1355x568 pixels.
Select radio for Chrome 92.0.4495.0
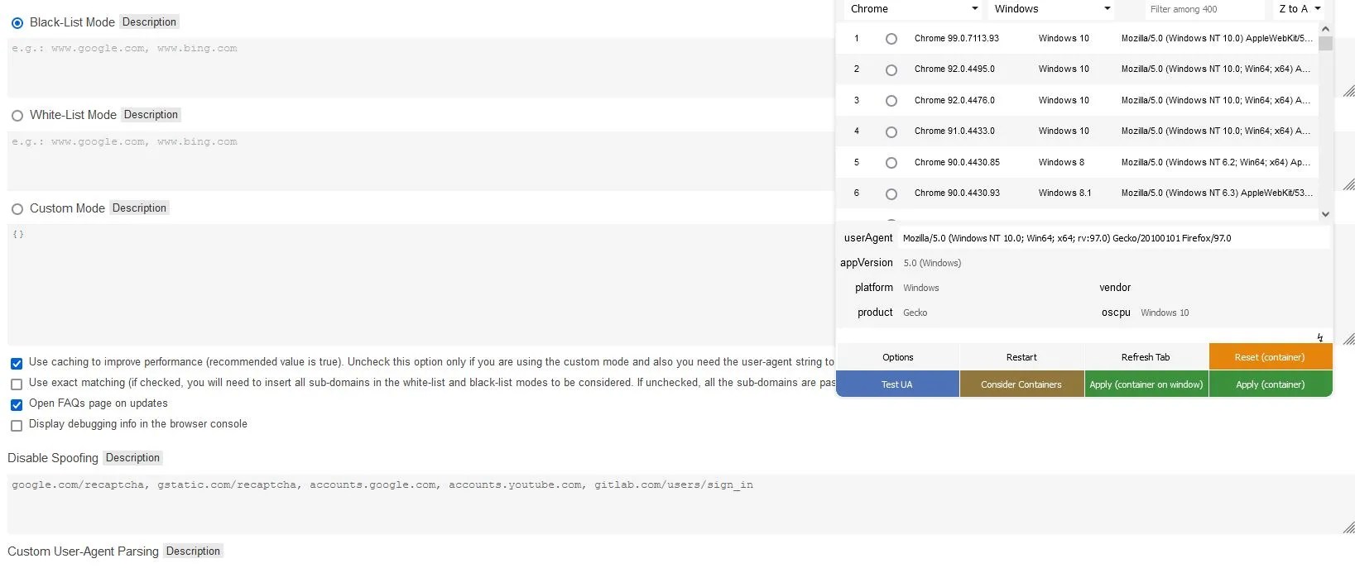pyautogui.click(x=891, y=69)
